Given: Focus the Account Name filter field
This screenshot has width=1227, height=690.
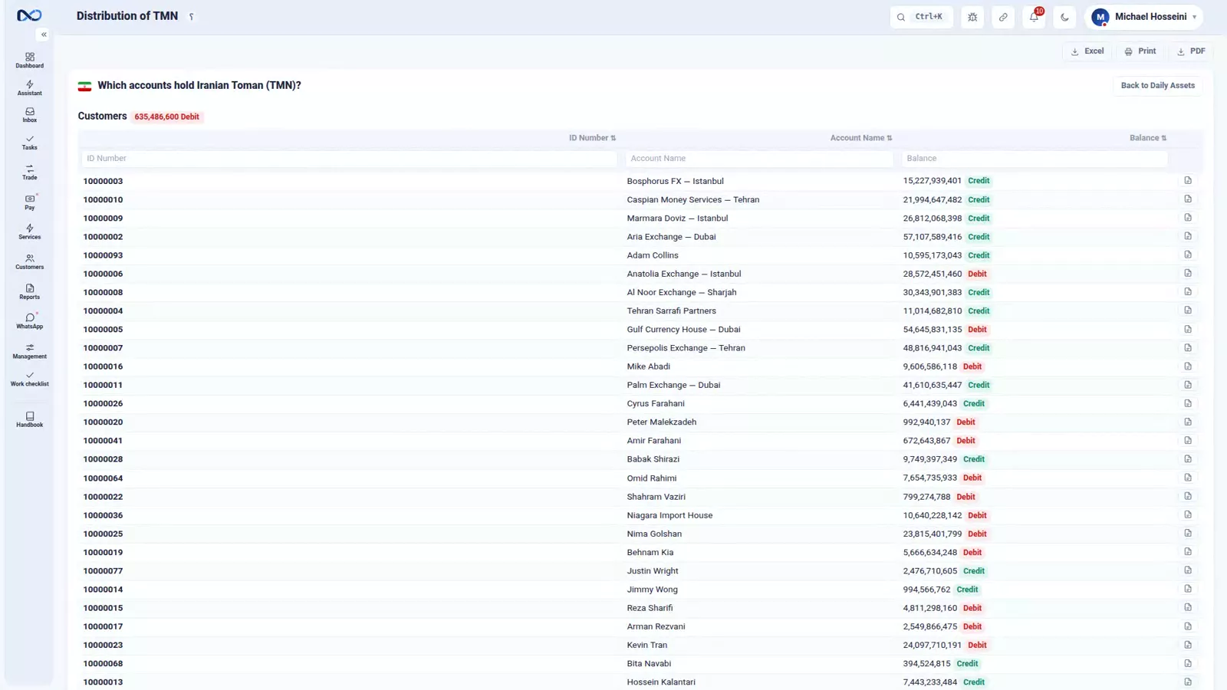Looking at the screenshot, I should 759,159.
